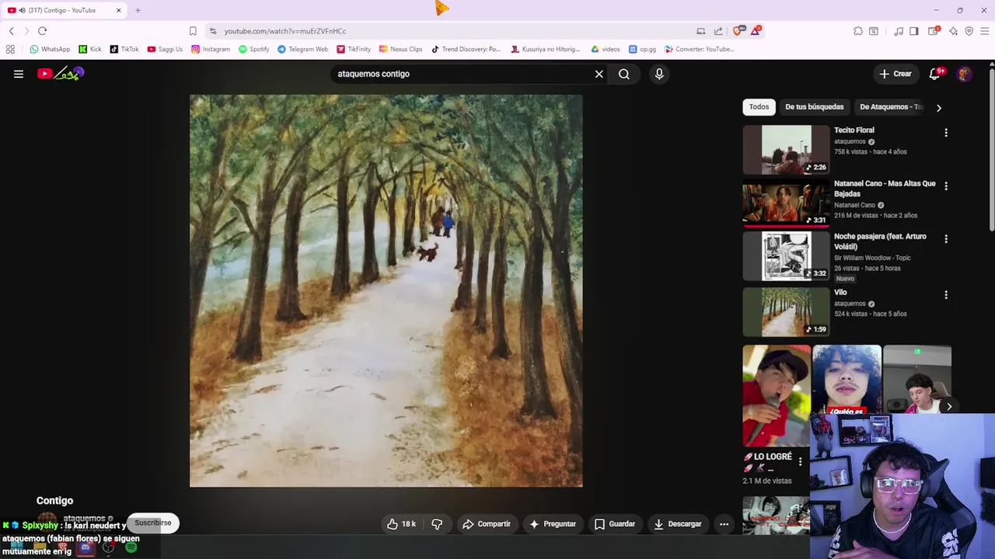Select the 'De Ataquemos' chip
Viewport: 995px width, 559px height.
pos(891,107)
